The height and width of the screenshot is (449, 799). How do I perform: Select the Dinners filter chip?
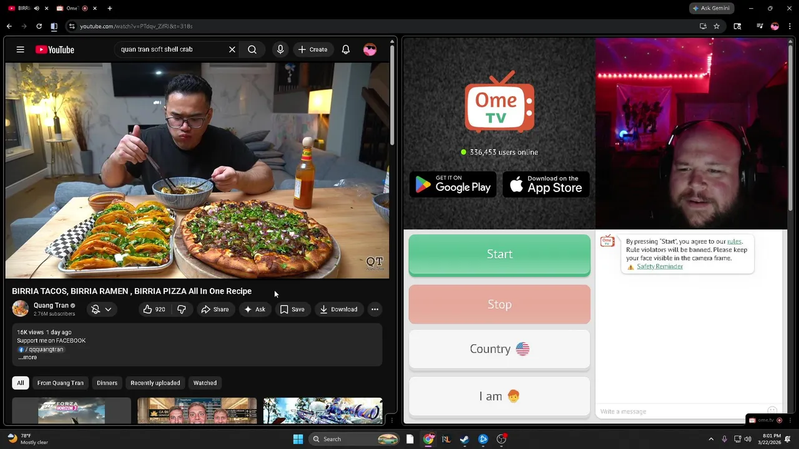pyautogui.click(x=107, y=383)
